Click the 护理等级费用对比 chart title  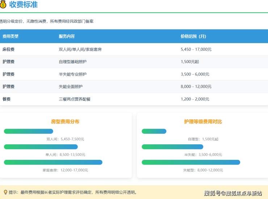pyautogui.click(x=203, y=122)
